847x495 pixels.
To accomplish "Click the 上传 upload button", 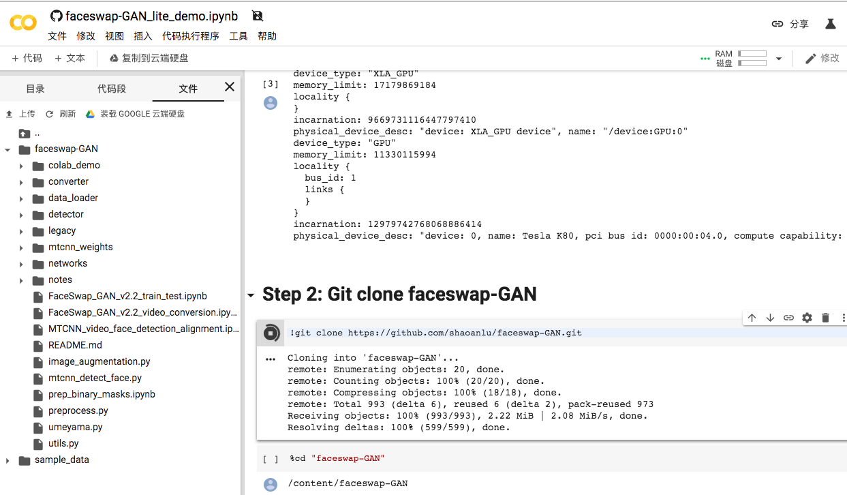I will point(20,114).
